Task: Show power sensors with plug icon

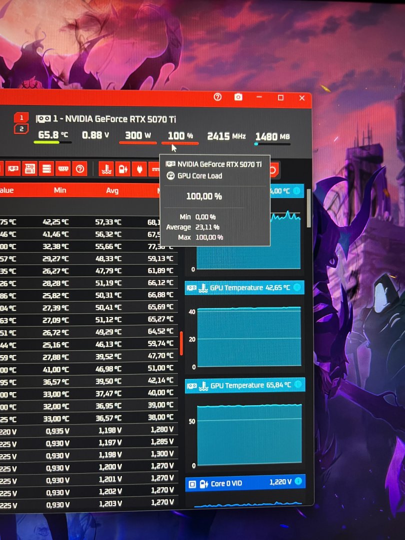Action: pyautogui.click(x=139, y=169)
